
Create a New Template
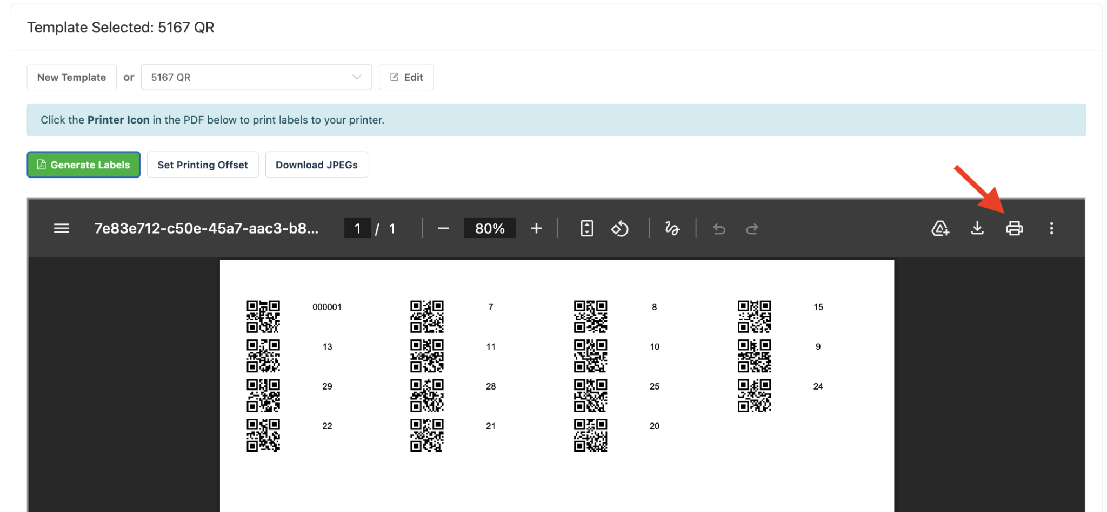point(71,77)
